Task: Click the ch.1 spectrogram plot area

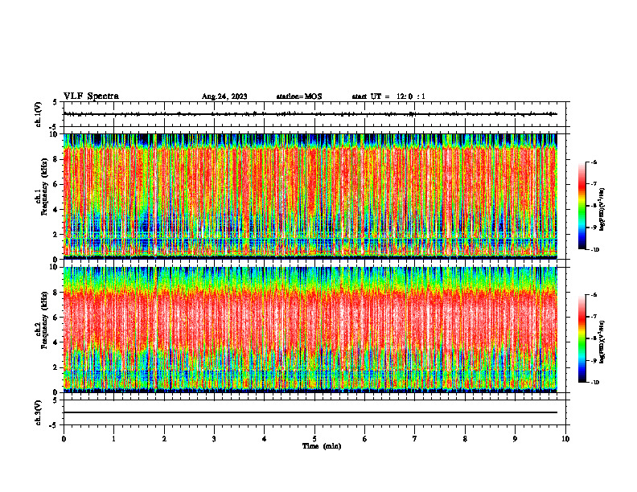Action: 310,196
